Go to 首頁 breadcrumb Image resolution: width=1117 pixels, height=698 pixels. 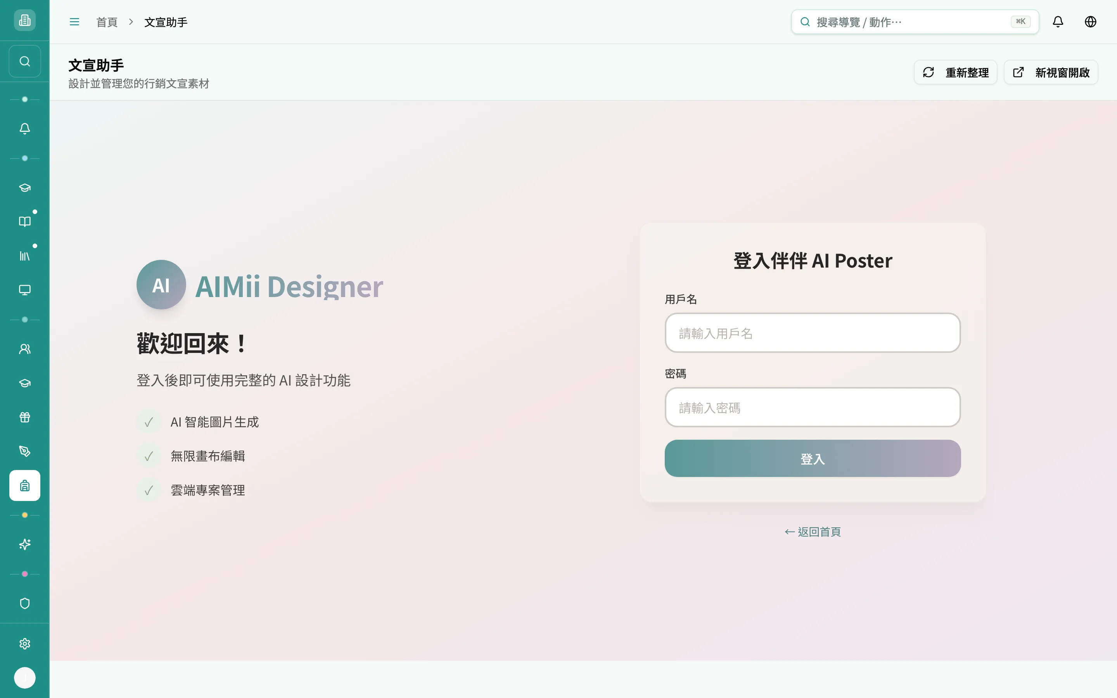(x=107, y=22)
